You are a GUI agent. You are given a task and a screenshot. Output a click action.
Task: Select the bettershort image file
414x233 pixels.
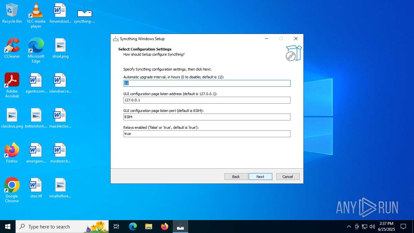click(x=36, y=118)
